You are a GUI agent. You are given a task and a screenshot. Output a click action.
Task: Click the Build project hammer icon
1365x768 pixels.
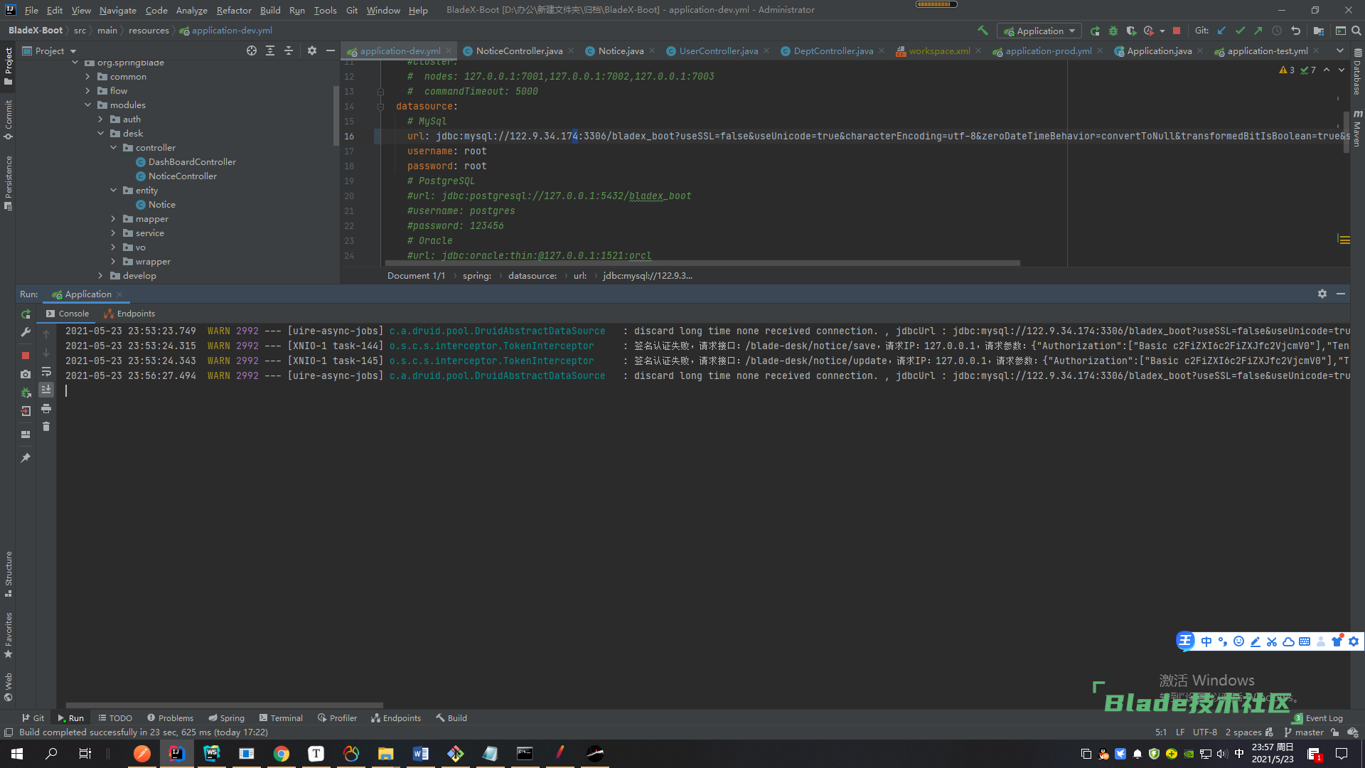(983, 31)
